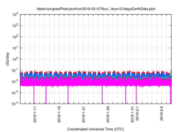189x132 pixels.
Task: Click the Coordinated Universal Time (UTC) label
Action: pos(96,129)
